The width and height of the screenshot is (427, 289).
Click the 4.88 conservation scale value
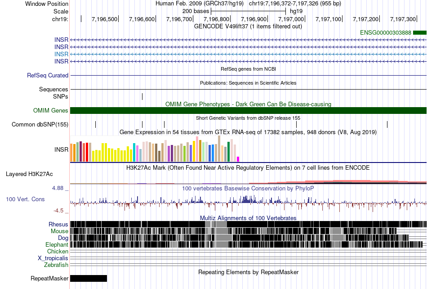(58, 188)
